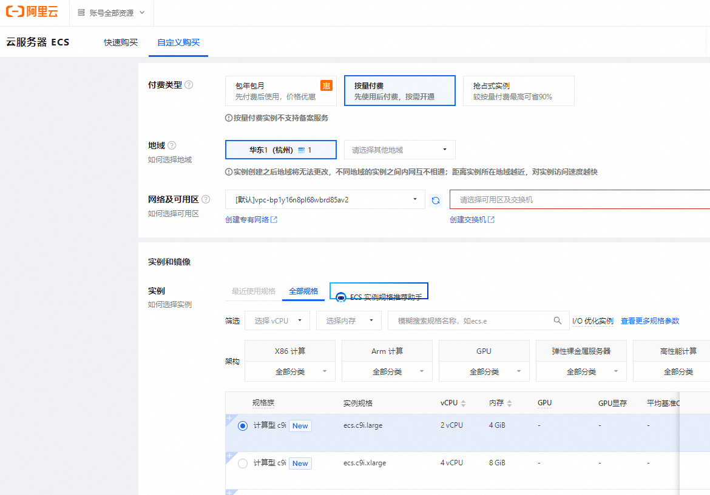
Task: Click the search magnifier in spec filter
Action: click(558, 321)
